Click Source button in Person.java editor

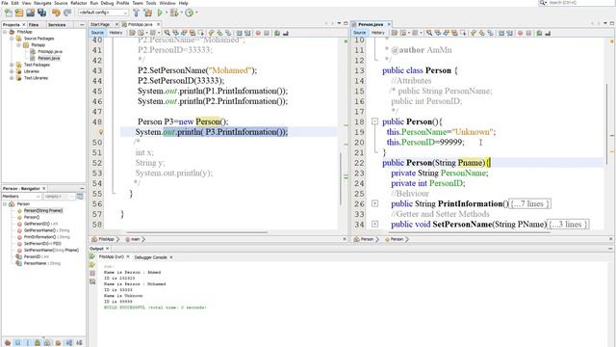(359, 33)
